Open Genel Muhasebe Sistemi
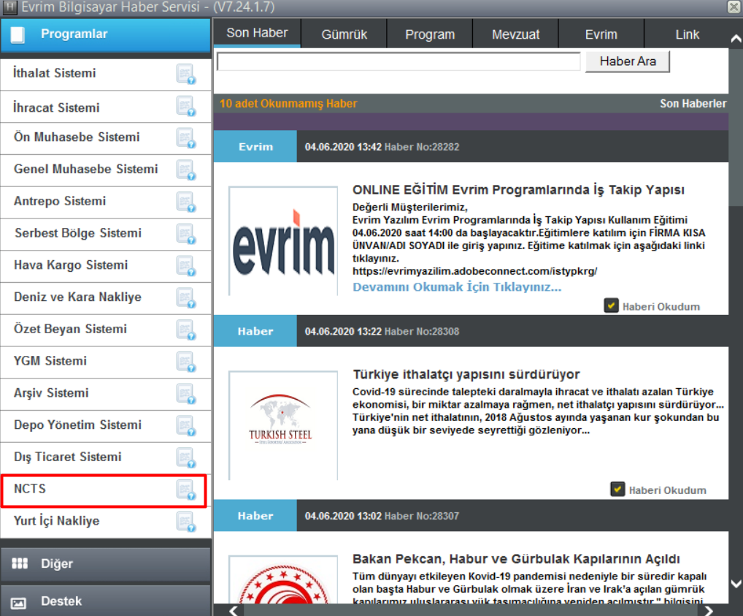The image size is (743, 616). (x=105, y=170)
